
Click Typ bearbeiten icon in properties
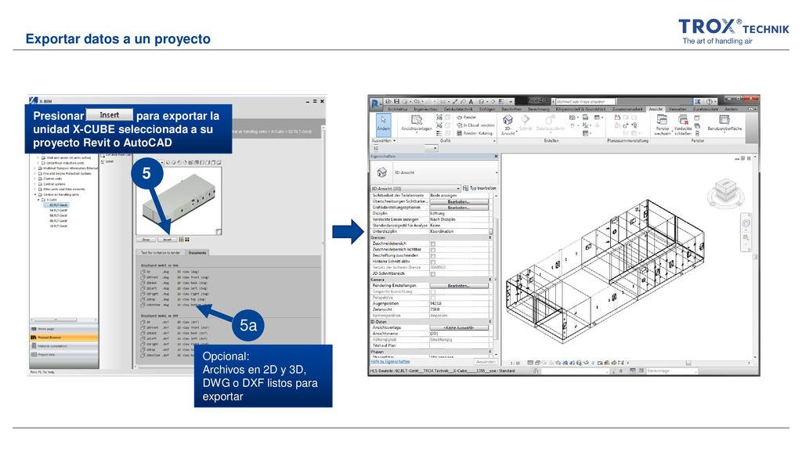(x=465, y=188)
